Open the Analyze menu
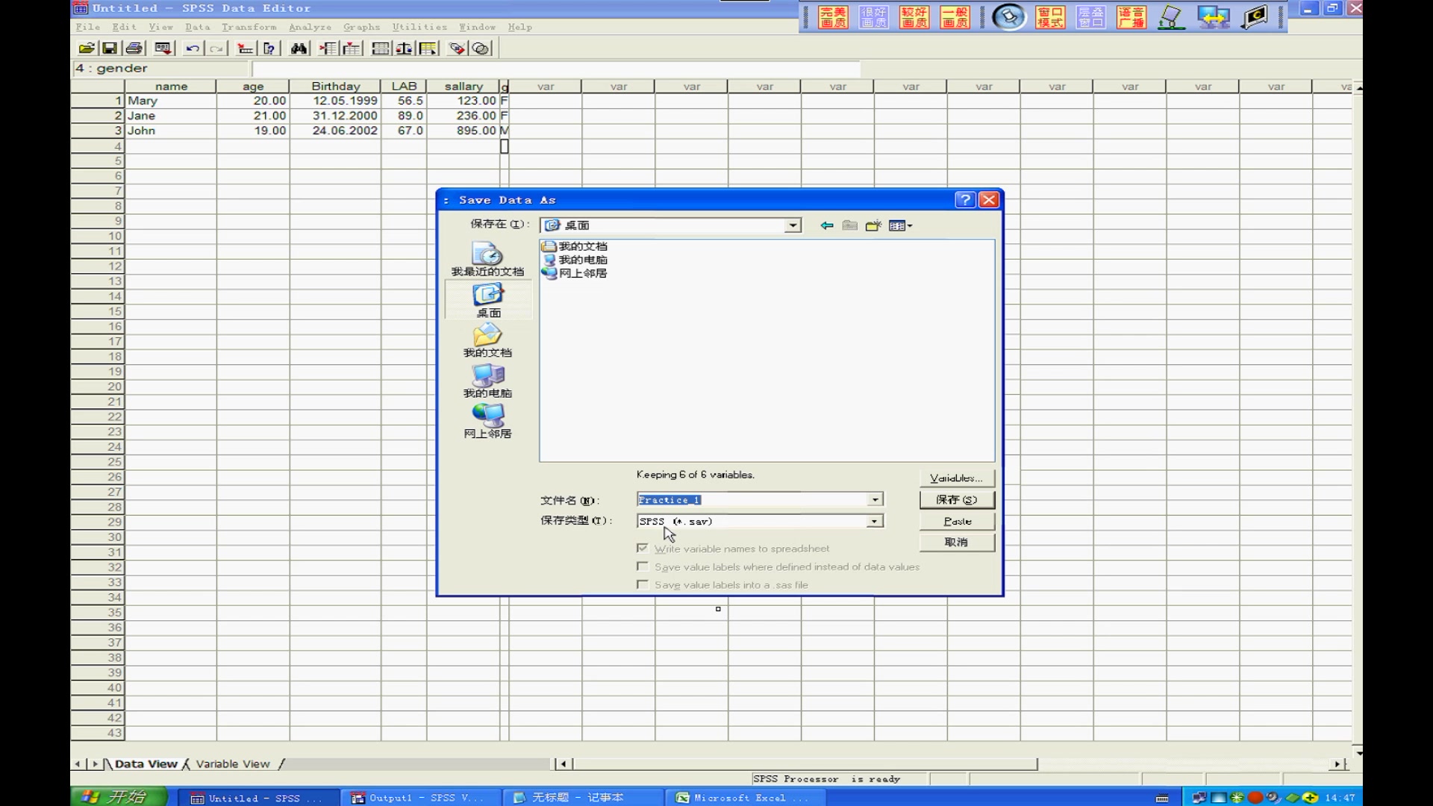Viewport: 1433px width, 806px height. (x=310, y=27)
